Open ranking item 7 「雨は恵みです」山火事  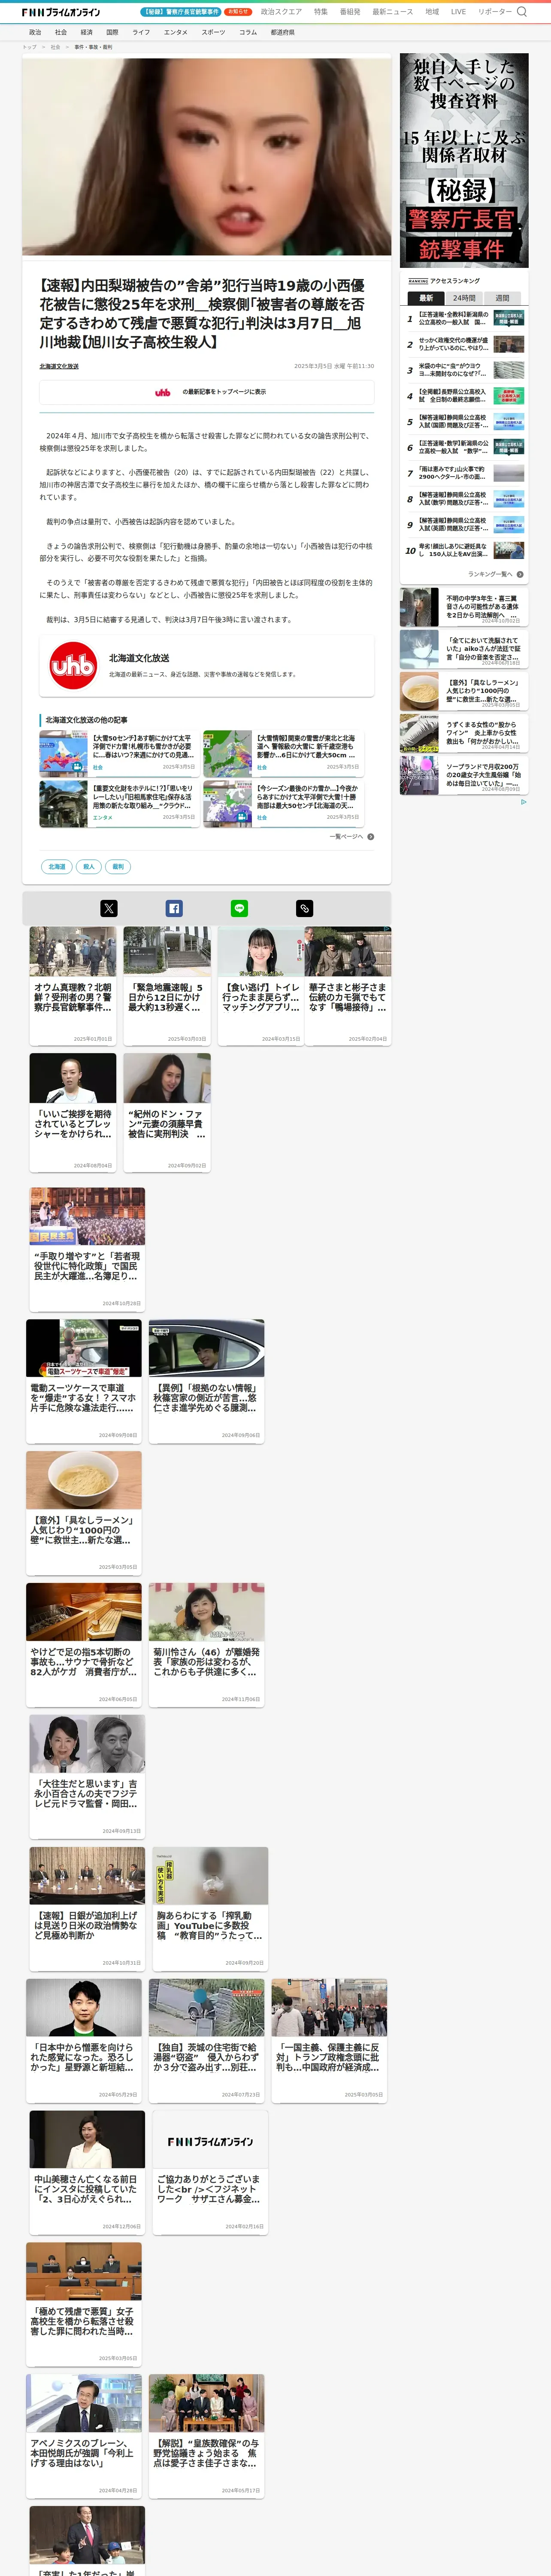click(x=464, y=473)
